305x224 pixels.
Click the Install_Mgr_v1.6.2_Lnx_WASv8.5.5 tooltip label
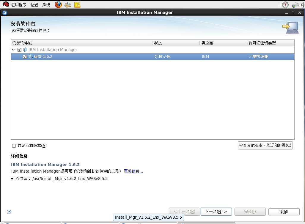tap(148, 217)
